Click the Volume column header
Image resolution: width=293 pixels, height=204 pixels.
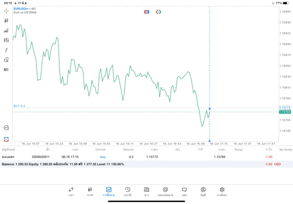click(x=128, y=150)
